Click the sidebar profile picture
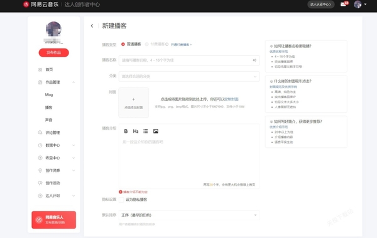The height and width of the screenshot is (238, 377). point(53,29)
